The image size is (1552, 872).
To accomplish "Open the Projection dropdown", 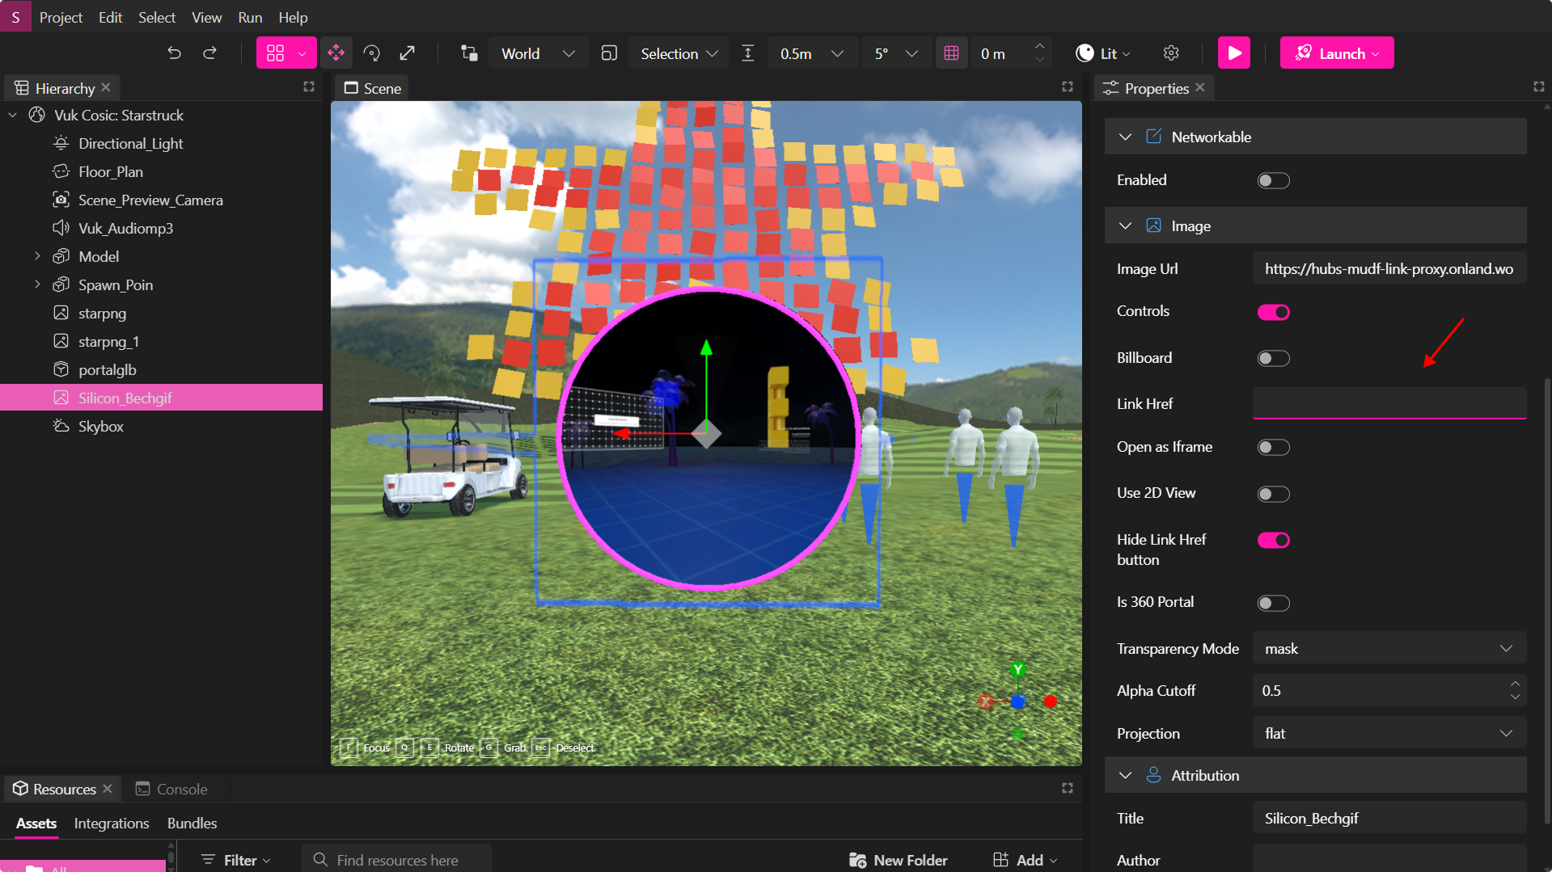I will pyautogui.click(x=1388, y=734).
